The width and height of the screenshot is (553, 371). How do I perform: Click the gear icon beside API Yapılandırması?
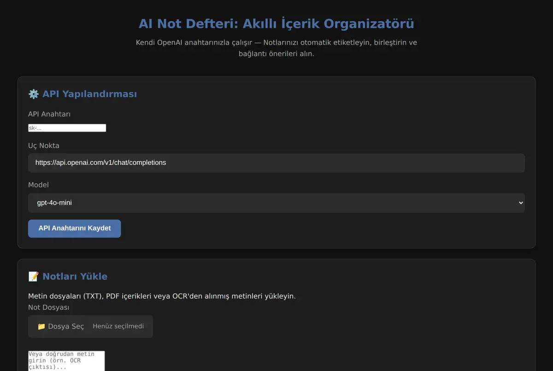(x=34, y=94)
